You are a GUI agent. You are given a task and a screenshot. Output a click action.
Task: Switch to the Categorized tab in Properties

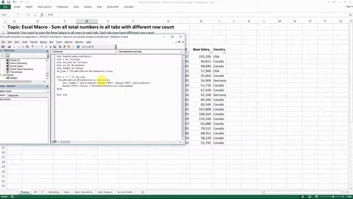point(13,96)
